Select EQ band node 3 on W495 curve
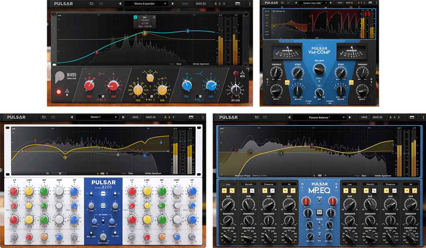 click(188, 31)
